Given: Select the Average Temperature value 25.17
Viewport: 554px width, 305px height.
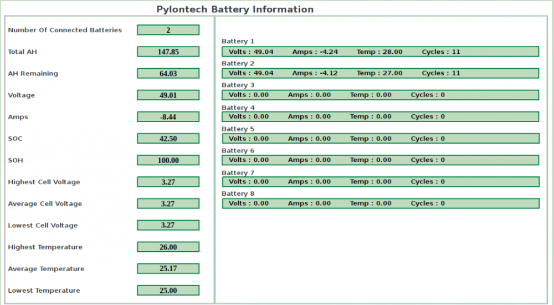Looking at the screenshot, I should coord(168,268).
